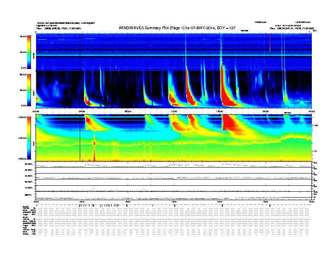Select "00:00" label under RAD1 spectrogram

pos(36,111)
